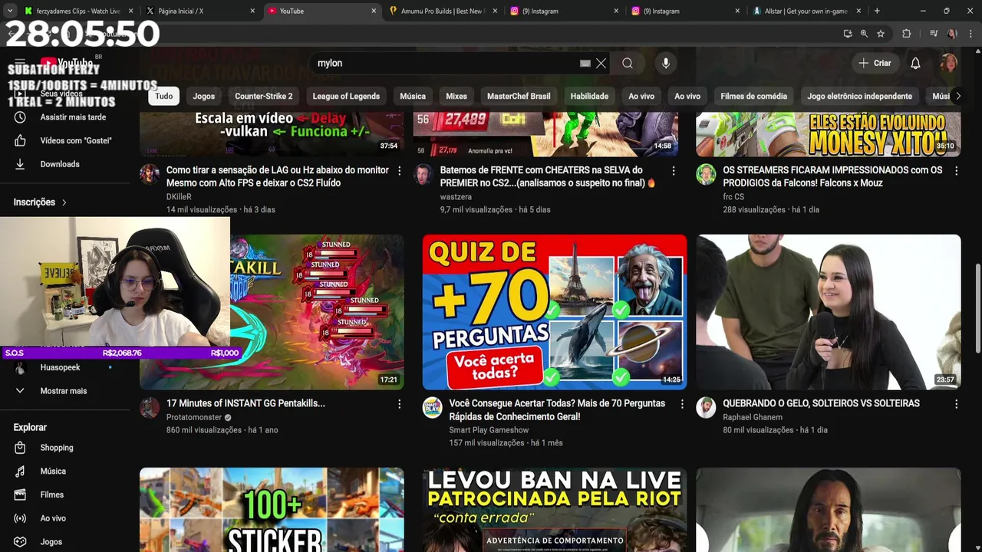This screenshot has width=982, height=552.
Task: Bookmark page with browser star icon
Action: (881, 34)
